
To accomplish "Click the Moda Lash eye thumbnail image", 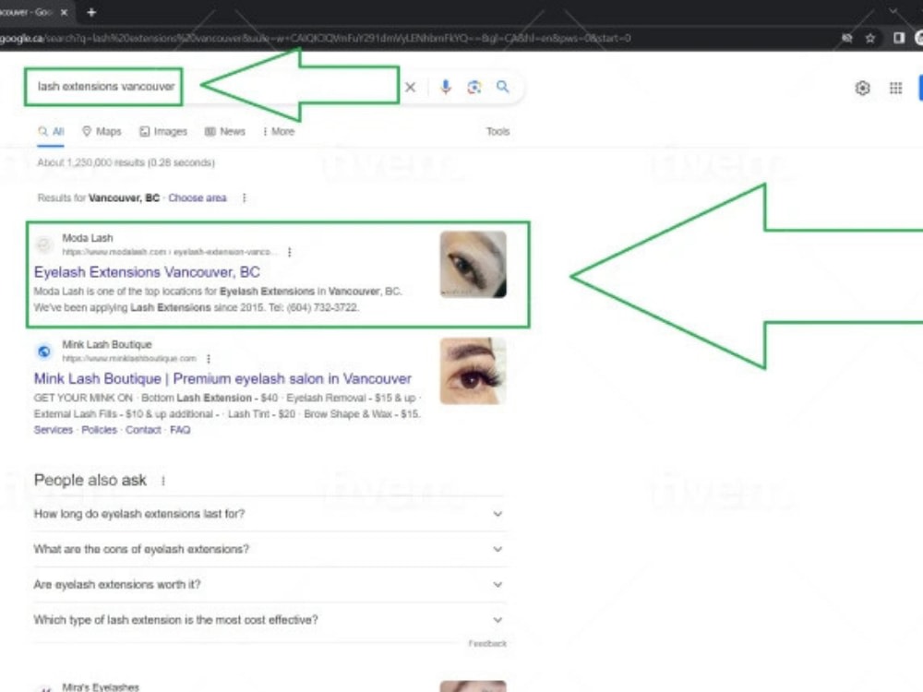I will (473, 264).
